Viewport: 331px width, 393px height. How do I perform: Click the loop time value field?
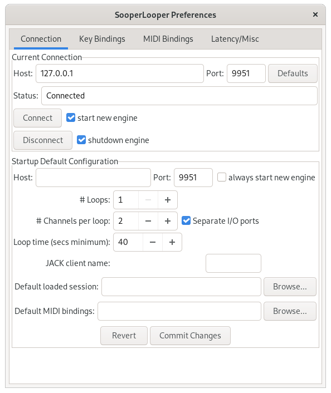[128, 242]
